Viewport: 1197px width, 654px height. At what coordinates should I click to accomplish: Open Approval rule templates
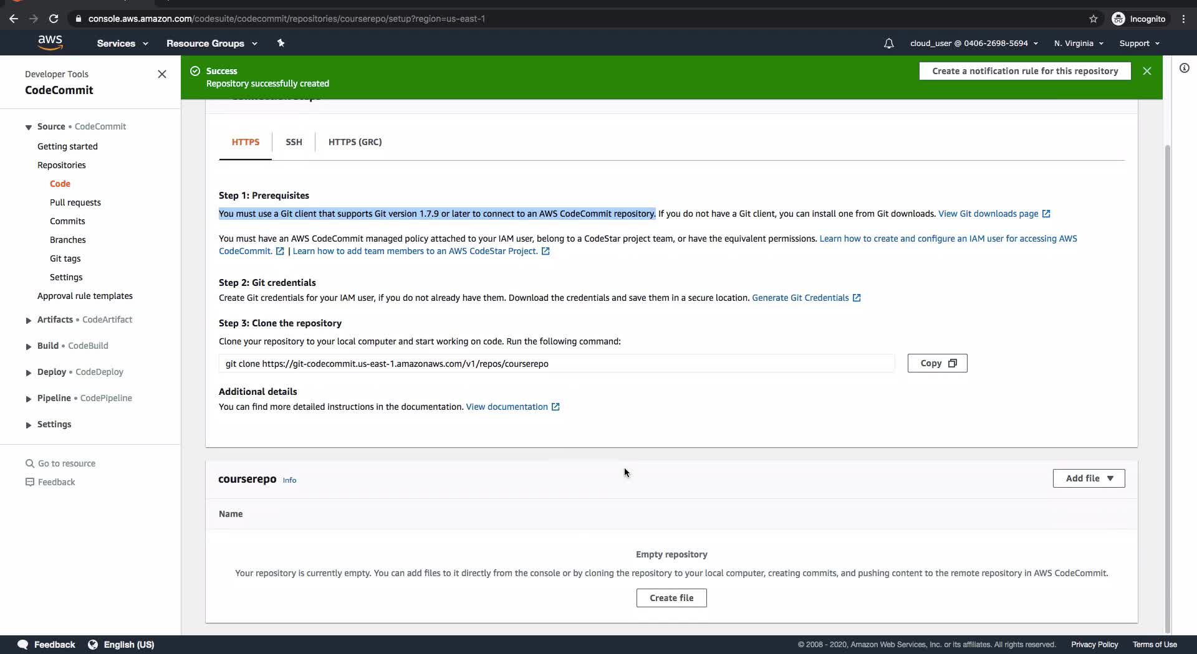pos(85,296)
